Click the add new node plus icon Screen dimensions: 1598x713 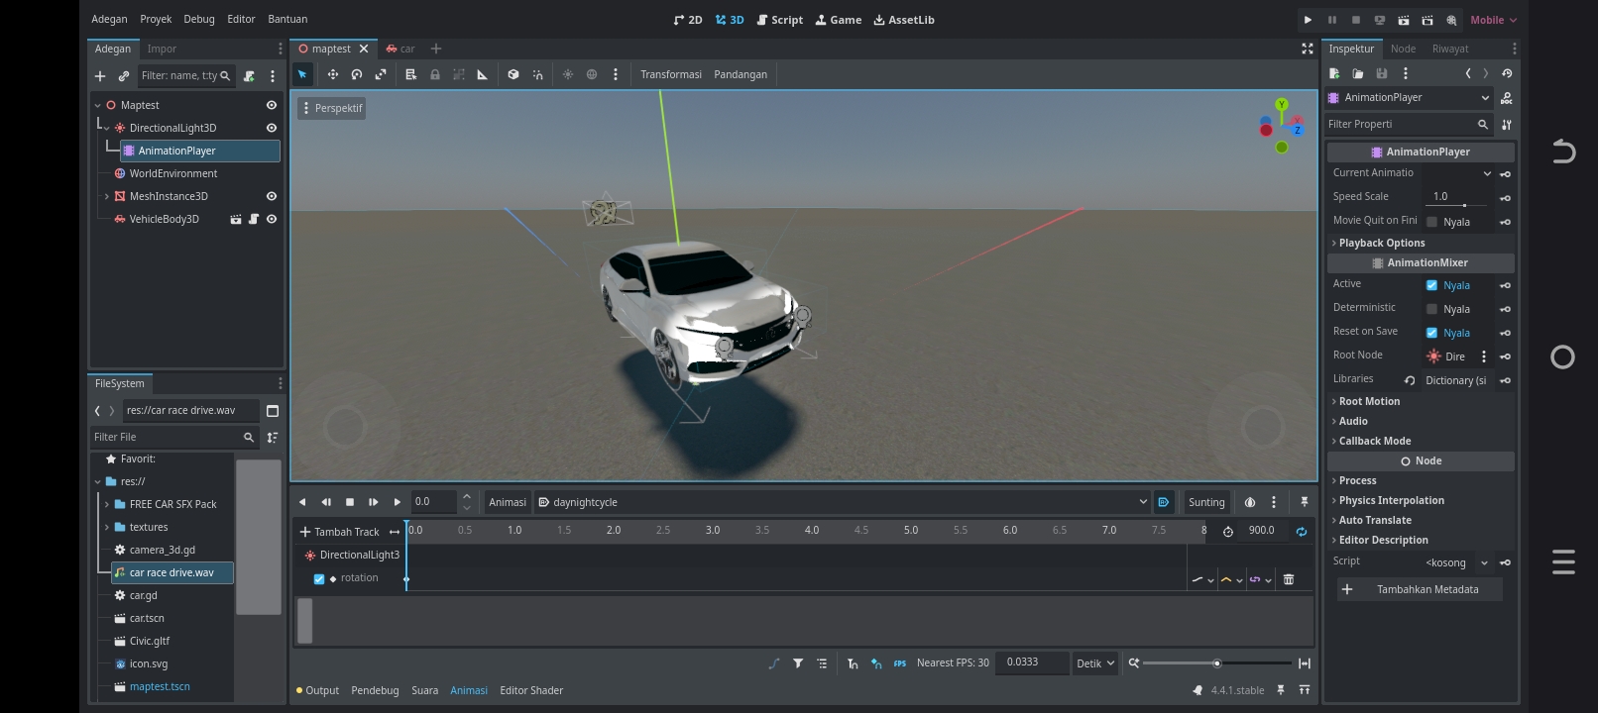[x=100, y=75]
